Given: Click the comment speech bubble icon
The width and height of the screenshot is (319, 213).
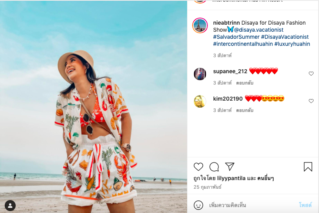Looking at the screenshot, I should point(214,167).
